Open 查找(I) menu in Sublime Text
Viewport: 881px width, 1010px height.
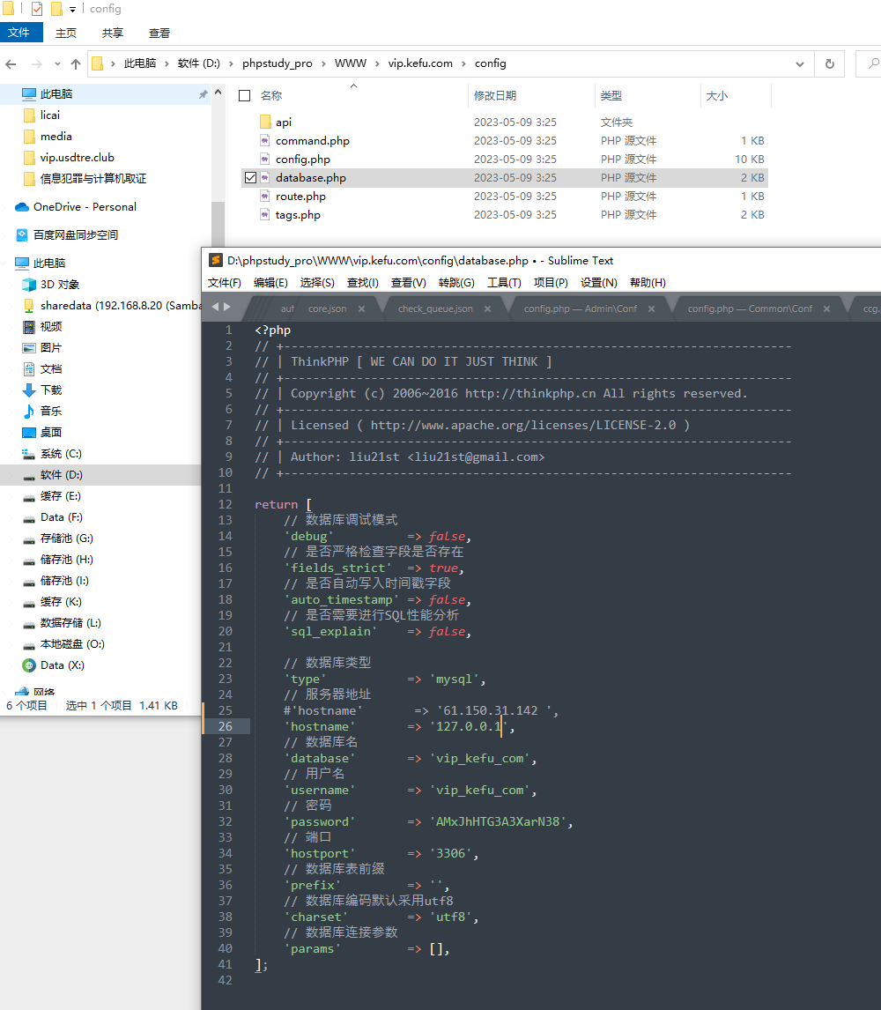click(363, 283)
